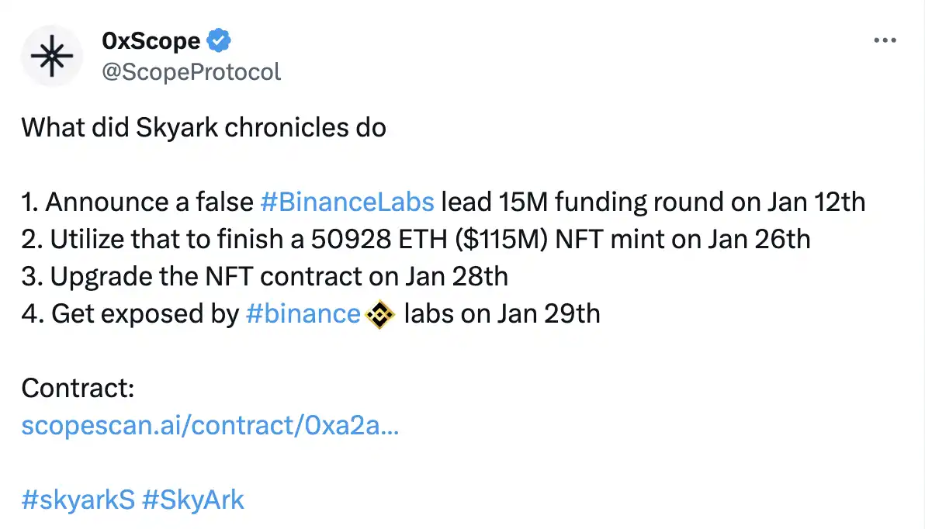Image resolution: width=925 pixels, height=529 pixels.
Task: Click line 1 about the false funding round
Action: click(x=442, y=202)
